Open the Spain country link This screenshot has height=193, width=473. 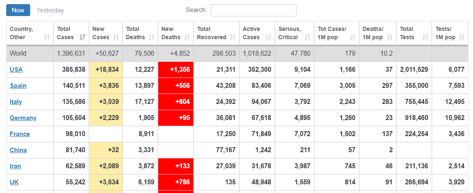[x=18, y=86]
